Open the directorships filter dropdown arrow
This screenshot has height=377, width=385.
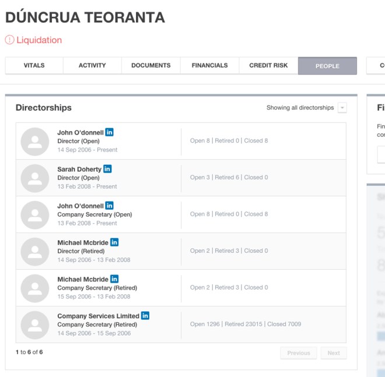(342, 107)
